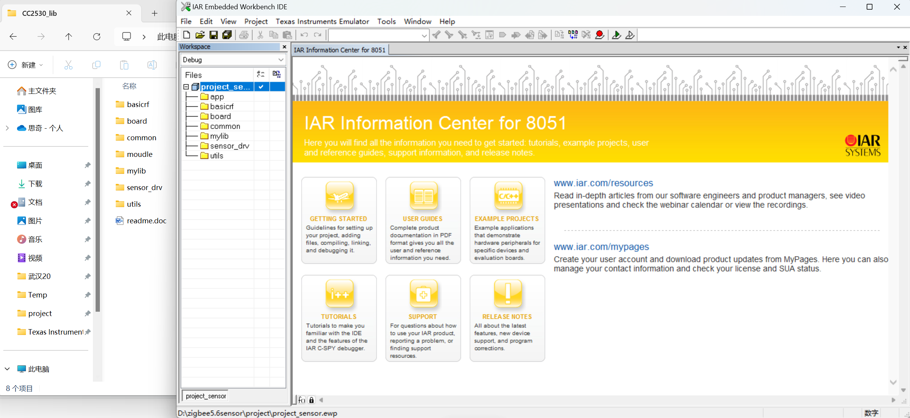Click the Save All toolbar icon
Viewport: 910px width, 418px height.
coord(227,35)
